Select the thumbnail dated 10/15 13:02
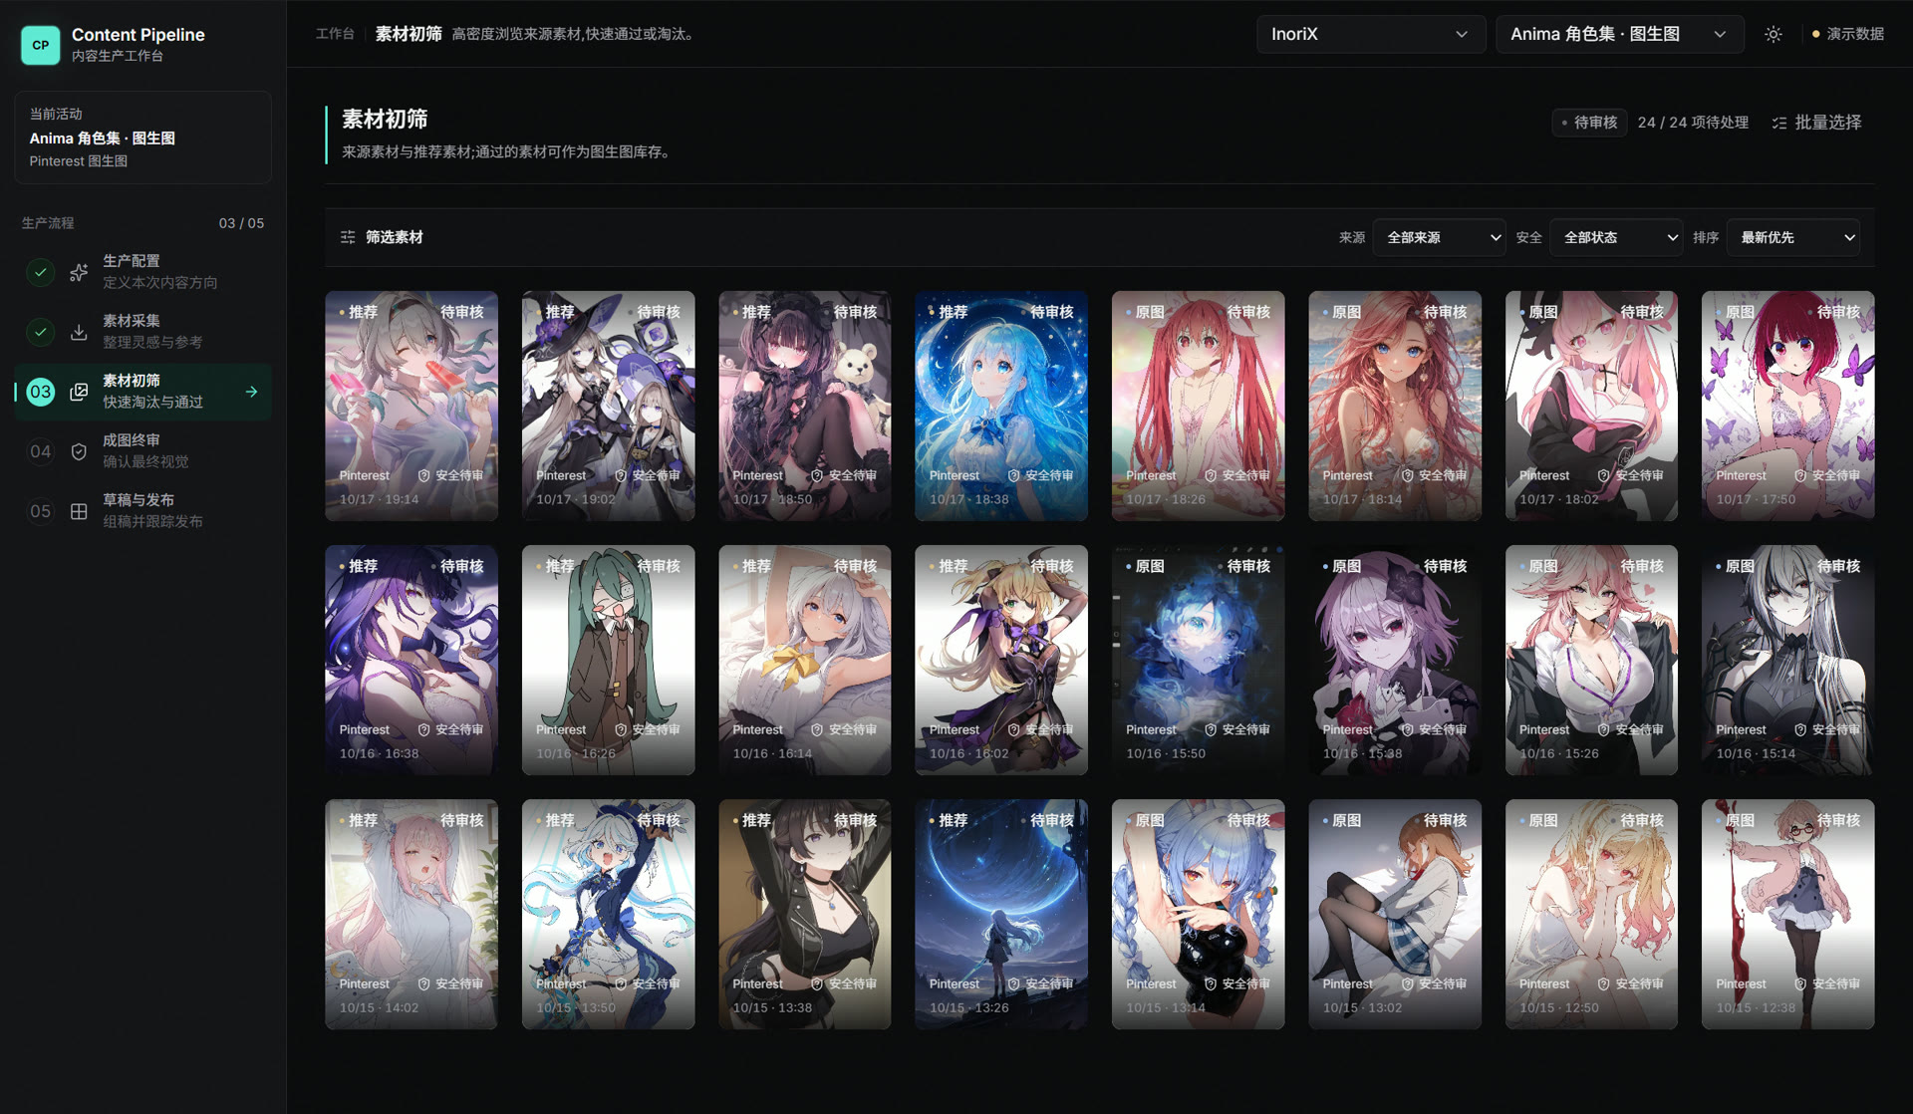Image resolution: width=1913 pixels, height=1114 pixels. click(1395, 914)
